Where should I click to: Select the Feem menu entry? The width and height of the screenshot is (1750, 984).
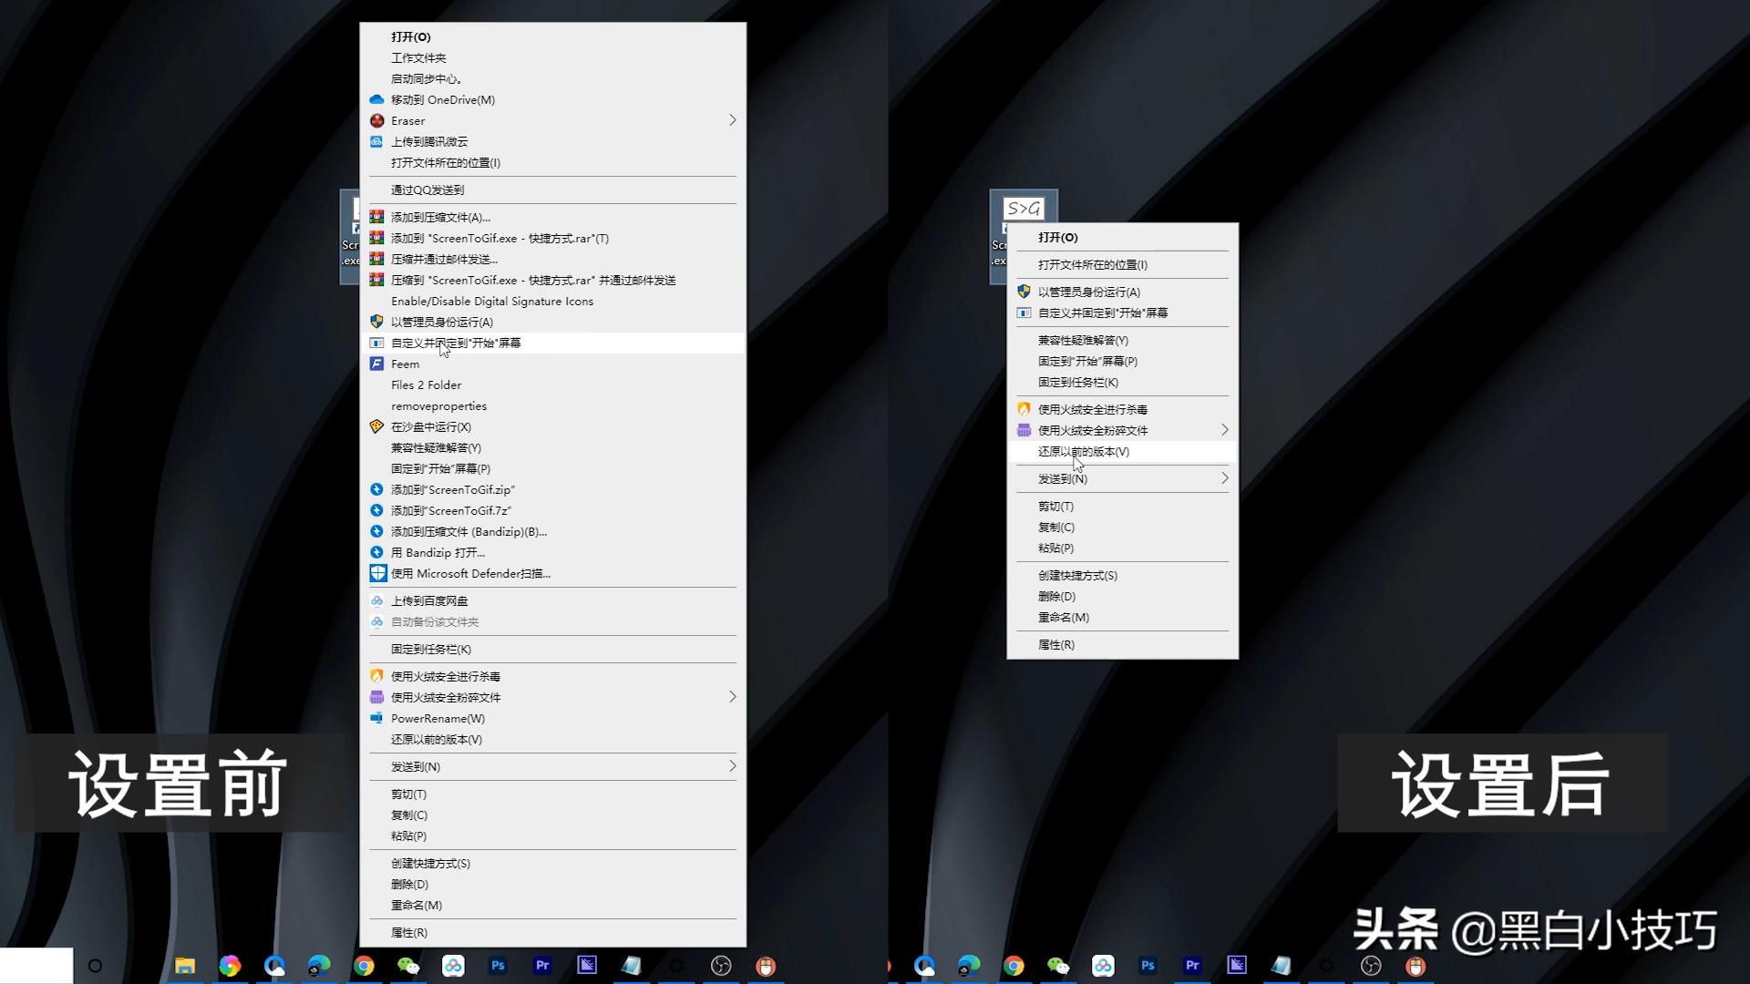[405, 364]
